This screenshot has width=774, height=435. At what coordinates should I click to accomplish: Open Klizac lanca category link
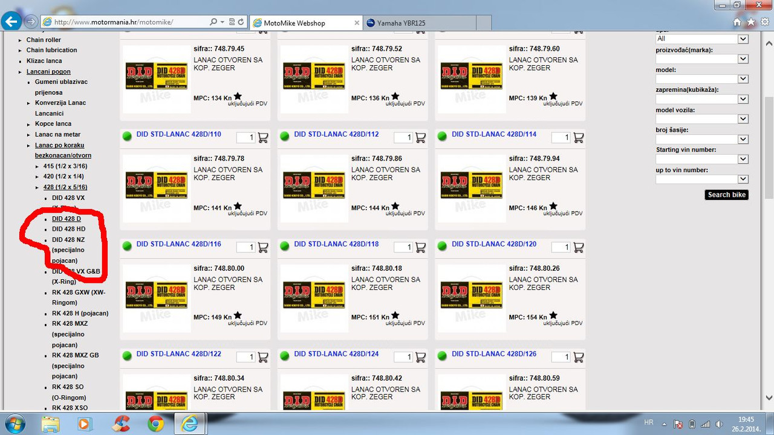44,61
